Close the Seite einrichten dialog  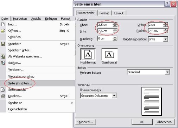point(173,4)
